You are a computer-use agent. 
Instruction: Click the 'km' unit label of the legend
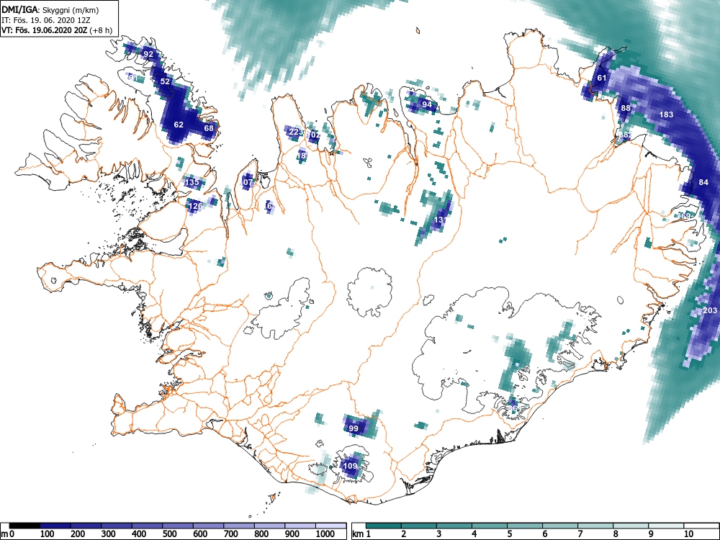[358, 534]
